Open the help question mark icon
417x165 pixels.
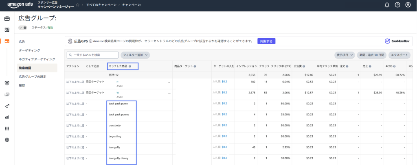(x=397, y=5)
